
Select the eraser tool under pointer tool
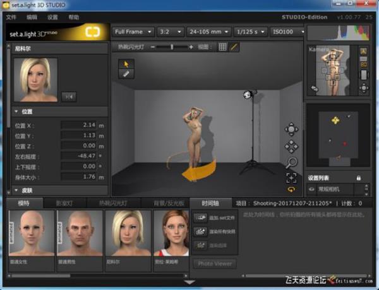pyautogui.click(x=126, y=74)
